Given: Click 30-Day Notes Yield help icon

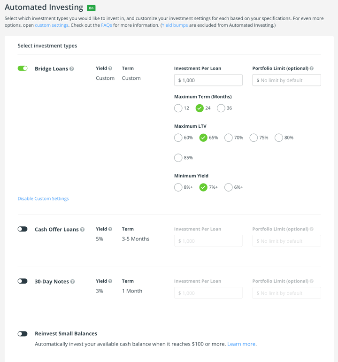Looking at the screenshot, I should pos(110,281).
